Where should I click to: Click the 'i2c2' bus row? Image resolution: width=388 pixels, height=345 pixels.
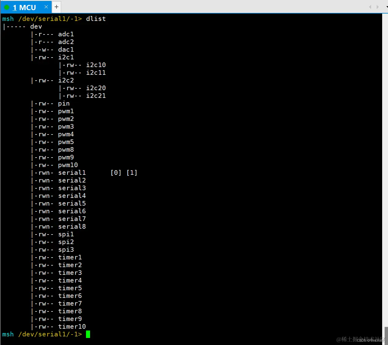pos(53,80)
